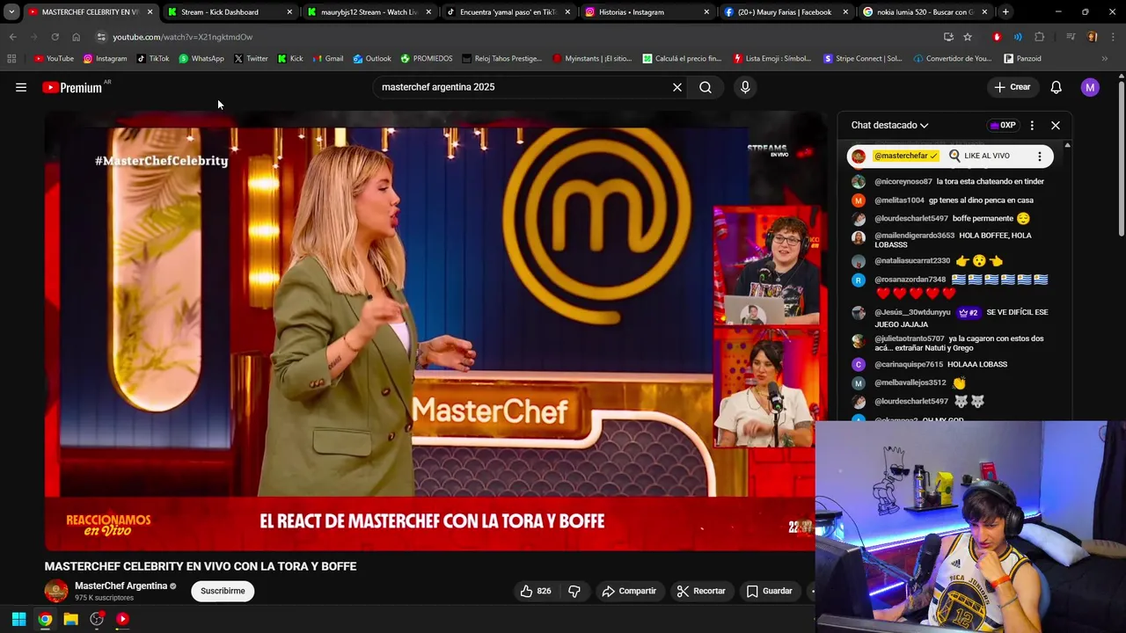This screenshot has height=633, width=1126.
Task: Open the PROMIEDOS bookmark
Action: tap(426, 59)
